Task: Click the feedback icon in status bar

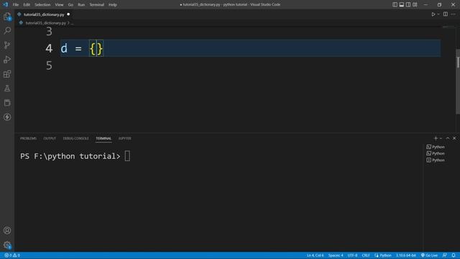Action: (445, 255)
